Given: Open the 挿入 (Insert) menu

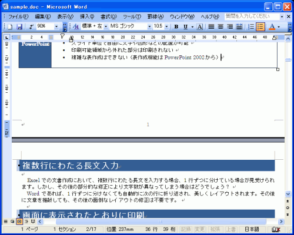Looking at the screenshot, I should 87,16.
